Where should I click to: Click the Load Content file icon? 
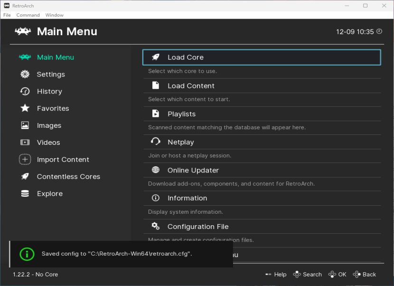(156, 86)
